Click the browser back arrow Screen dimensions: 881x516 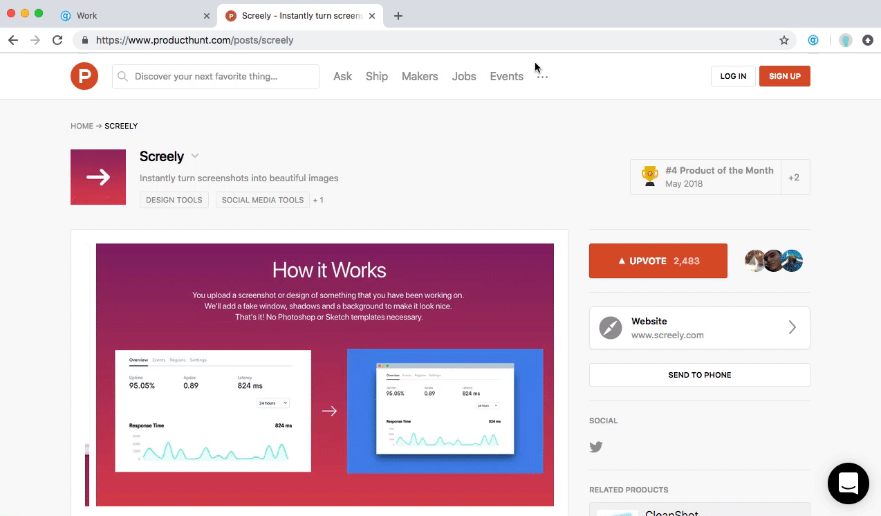(13, 40)
